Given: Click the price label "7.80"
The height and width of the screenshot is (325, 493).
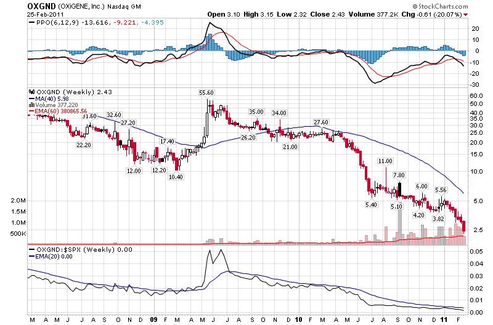Looking at the screenshot, I should [399, 175].
